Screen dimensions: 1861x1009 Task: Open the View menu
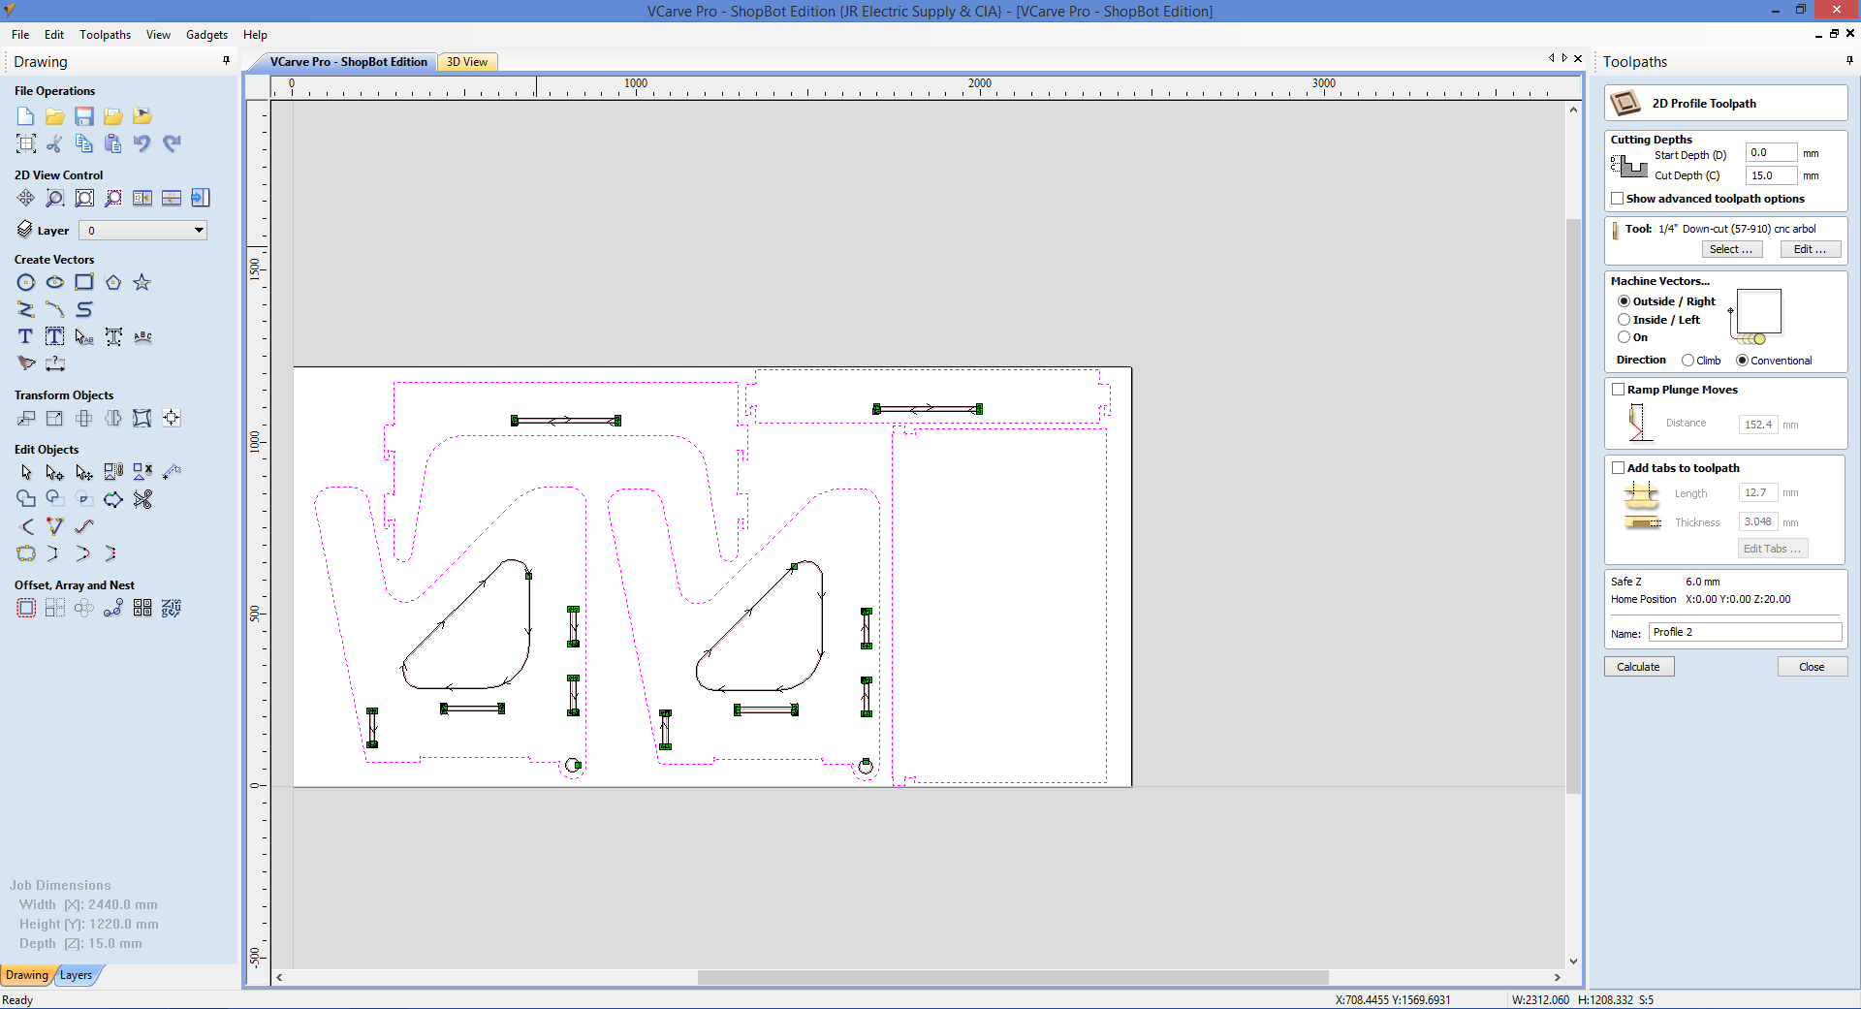coord(158,35)
